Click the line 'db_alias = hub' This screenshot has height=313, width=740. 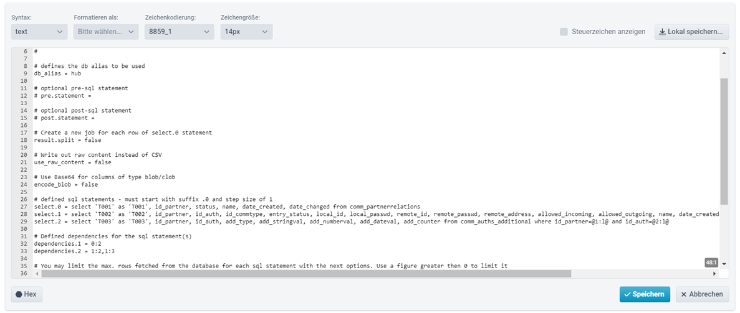point(56,73)
